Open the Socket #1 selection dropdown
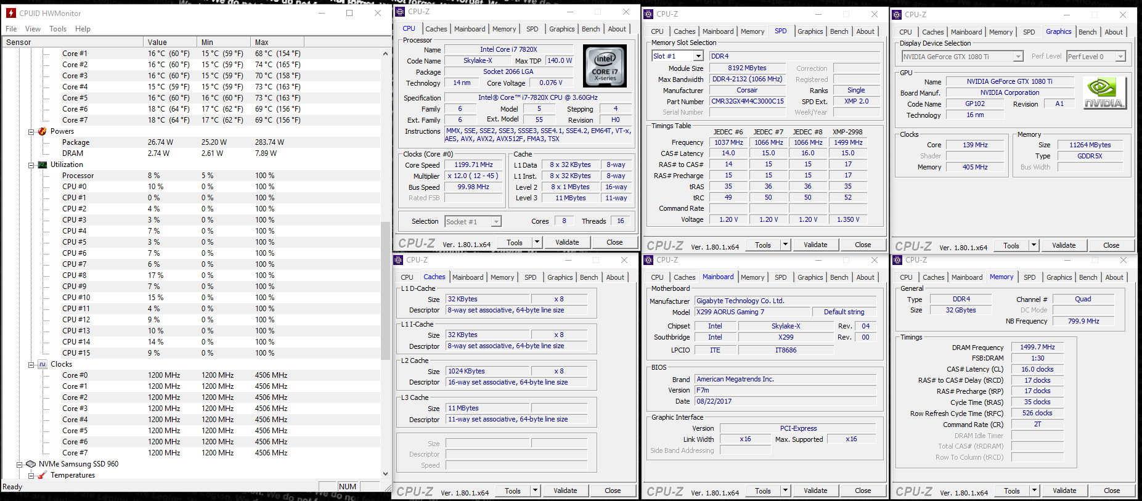Viewport: 1142px width, 501px height. [496, 222]
